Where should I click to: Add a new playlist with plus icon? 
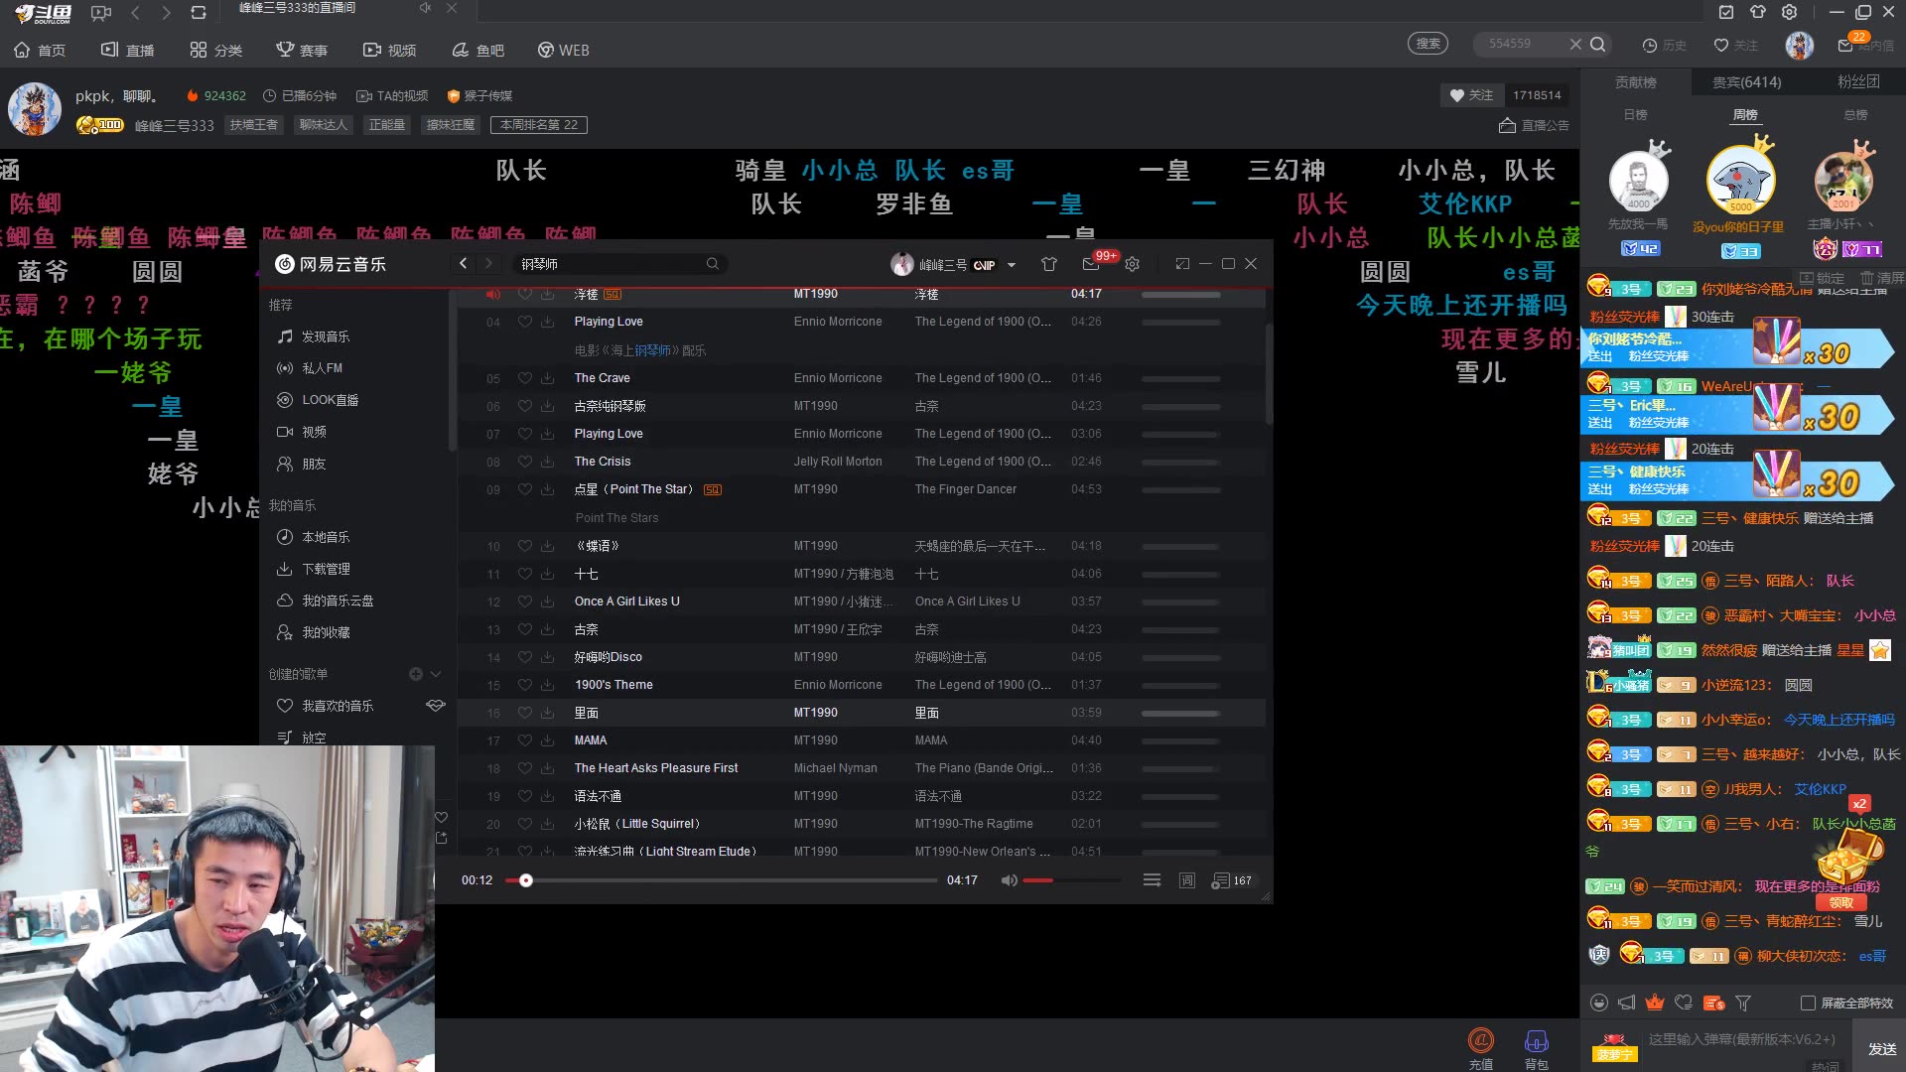click(416, 674)
